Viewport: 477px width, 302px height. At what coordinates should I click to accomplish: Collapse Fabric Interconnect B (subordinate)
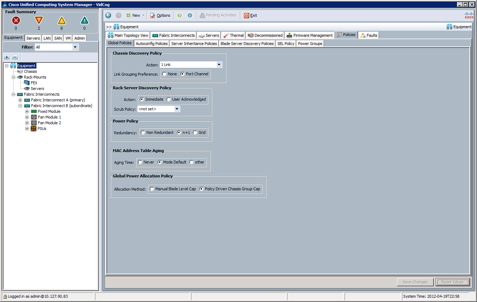[x=20, y=106]
